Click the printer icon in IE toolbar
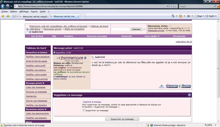Screen dimensions: 220x127 [x=188, y=16]
